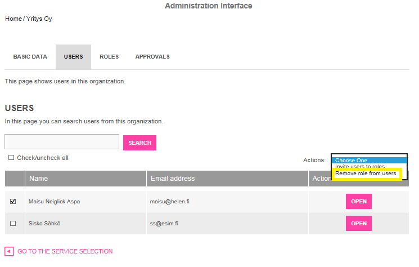This screenshot has height=267, width=419.
Task: Open the Roles tab
Action: [x=109, y=57]
